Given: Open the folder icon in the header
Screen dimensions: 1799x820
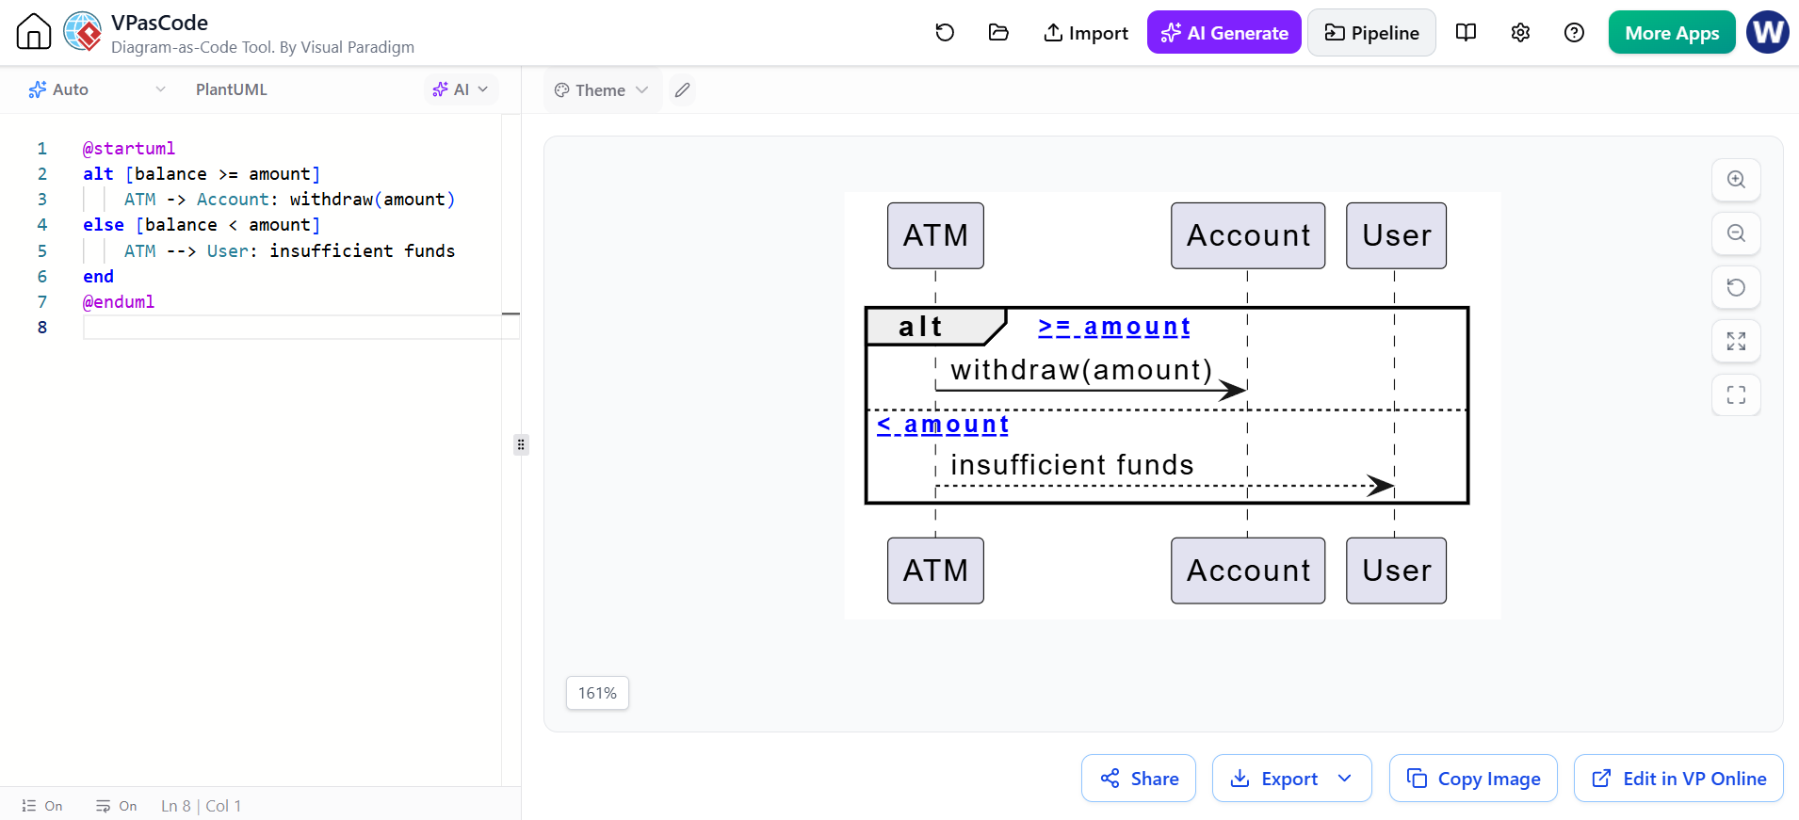Looking at the screenshot, I should [998, 33].
